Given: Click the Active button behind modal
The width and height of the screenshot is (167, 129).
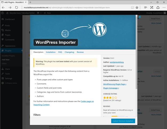Looking at the screenshot, I should (157, 71).
